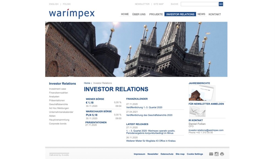Click the printer icon in footer
This screenshot has height=159, width=275.
(x=222, y=154)
